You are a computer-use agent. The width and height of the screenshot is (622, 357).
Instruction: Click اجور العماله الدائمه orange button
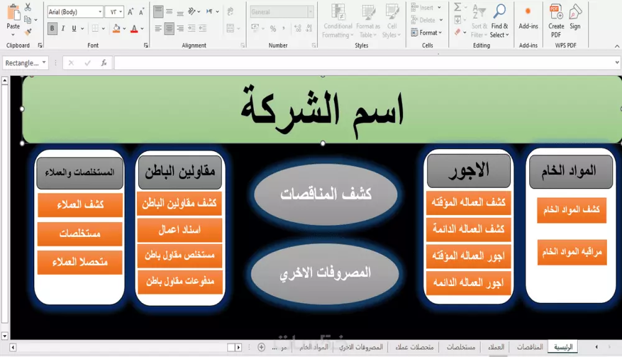(x=468, y=283)
